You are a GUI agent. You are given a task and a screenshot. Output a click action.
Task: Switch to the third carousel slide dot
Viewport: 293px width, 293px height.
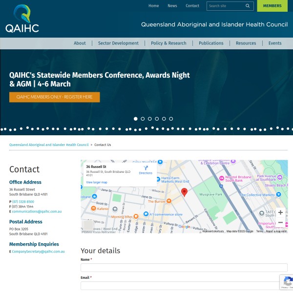150,119
